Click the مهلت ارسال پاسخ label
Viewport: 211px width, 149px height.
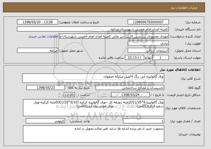[x=187, y=58]
